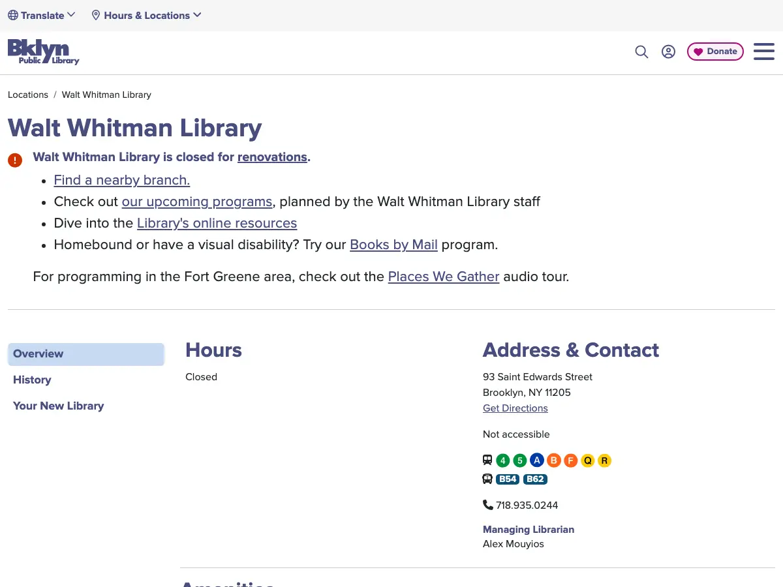Click the yellow Q train badge

(x=587, y=460)
